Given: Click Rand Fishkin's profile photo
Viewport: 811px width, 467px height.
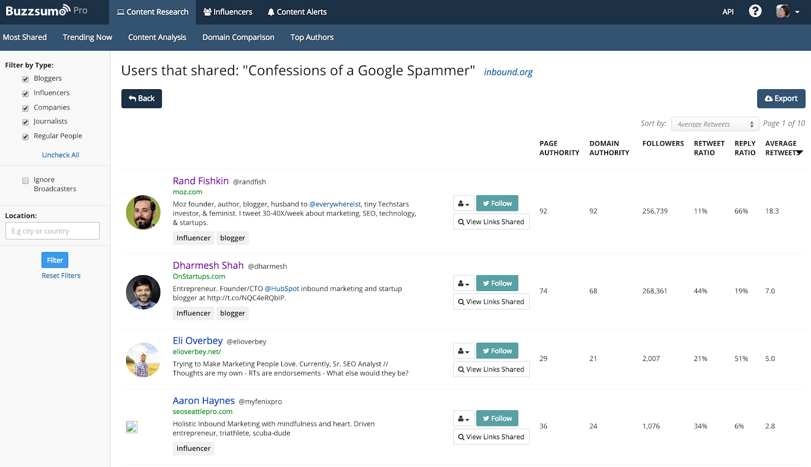Looking at the screenshot, I should pos(143,212).
